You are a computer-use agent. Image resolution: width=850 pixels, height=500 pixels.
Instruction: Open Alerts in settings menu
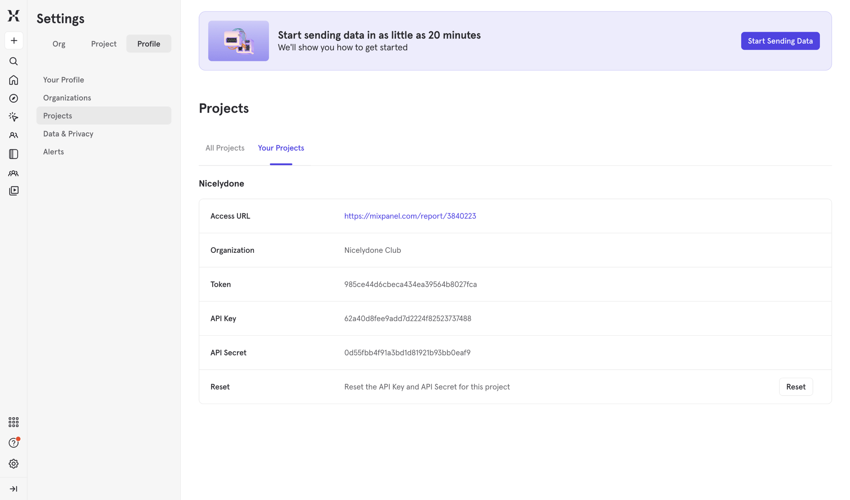point(104,152)
